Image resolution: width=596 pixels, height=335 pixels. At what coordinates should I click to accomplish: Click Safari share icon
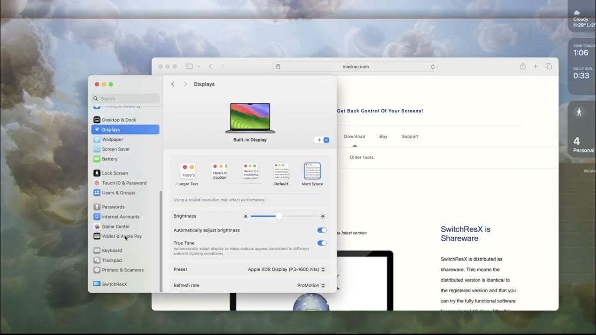pyautogui.click(x=523, y=67)
